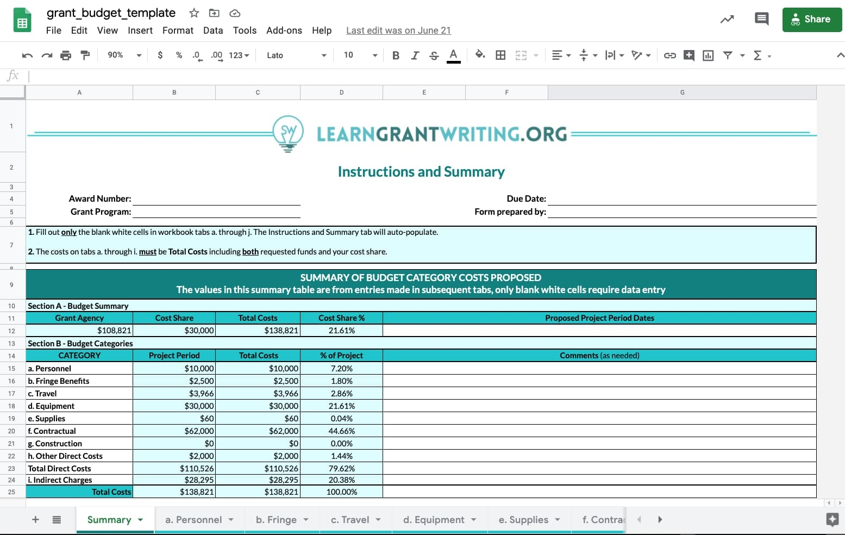Viewport: 845px width, 535px height.
Task: Apply currency formatting to the selection
Action: point(160,55)
